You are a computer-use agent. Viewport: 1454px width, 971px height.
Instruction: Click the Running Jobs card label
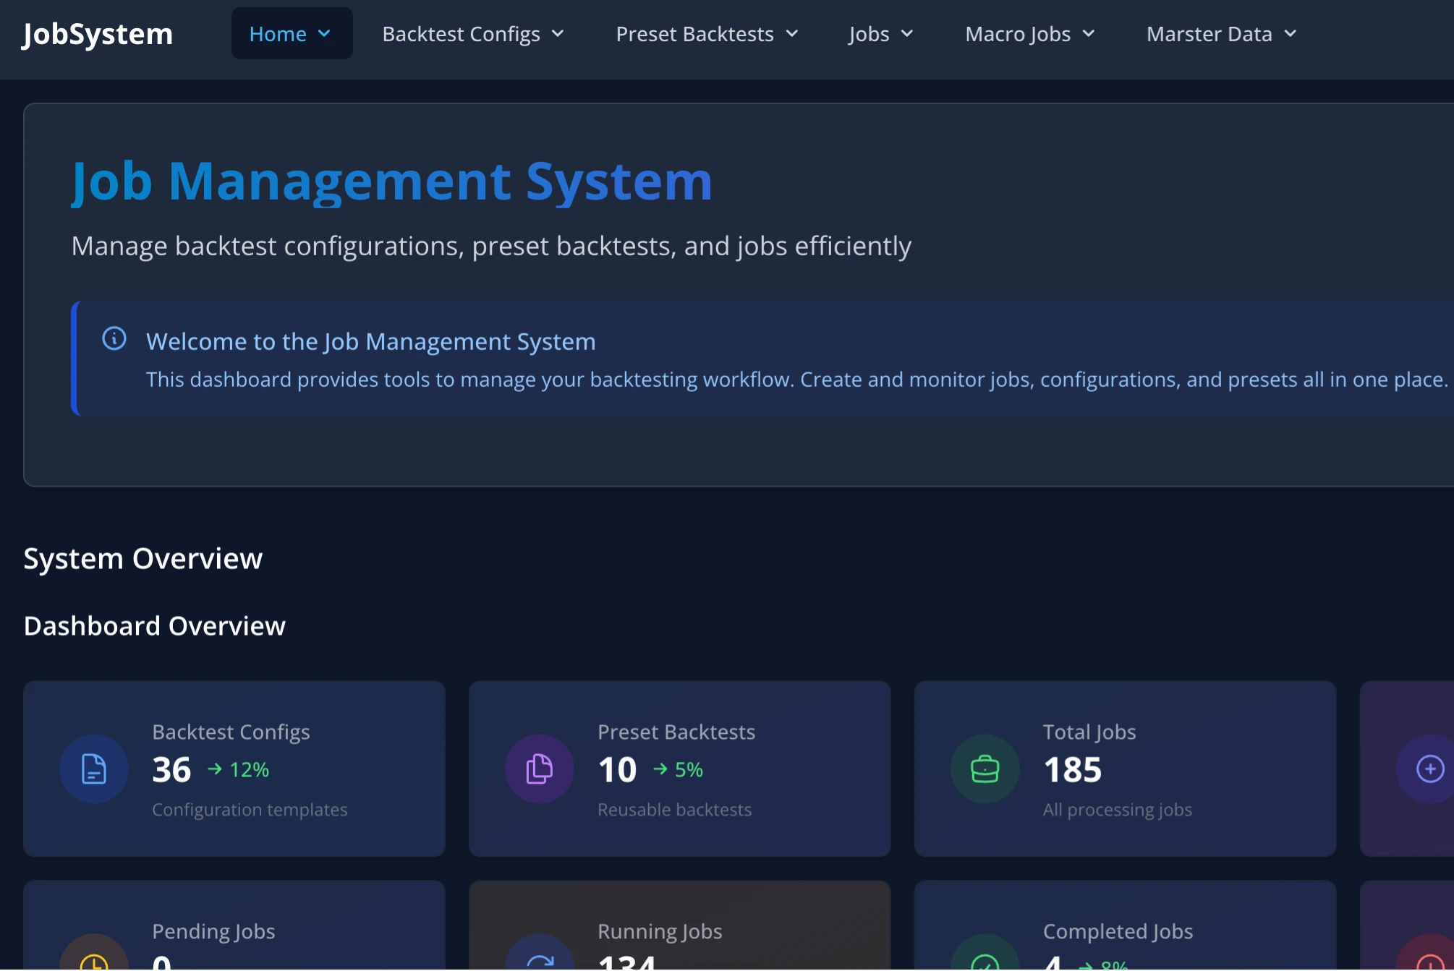pos(660,931)
